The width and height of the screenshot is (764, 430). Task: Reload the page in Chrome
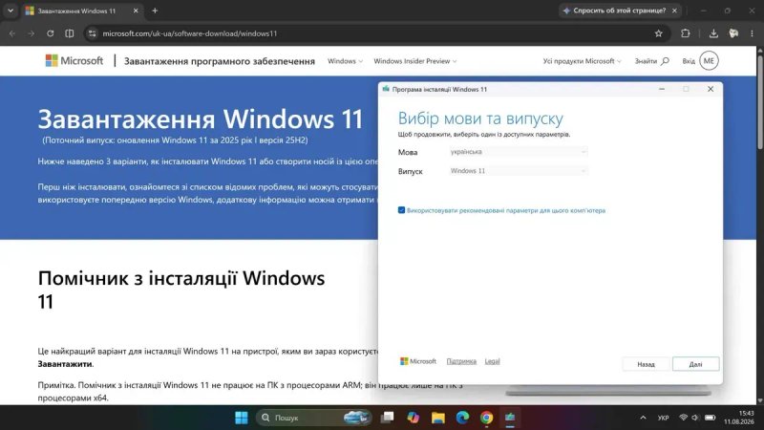pos(51,33)
